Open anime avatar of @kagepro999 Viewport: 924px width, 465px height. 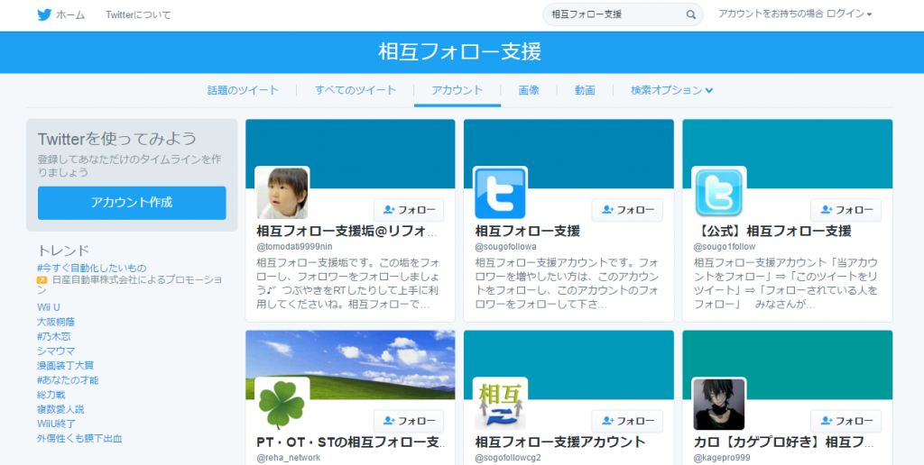[x=719, y=405]
